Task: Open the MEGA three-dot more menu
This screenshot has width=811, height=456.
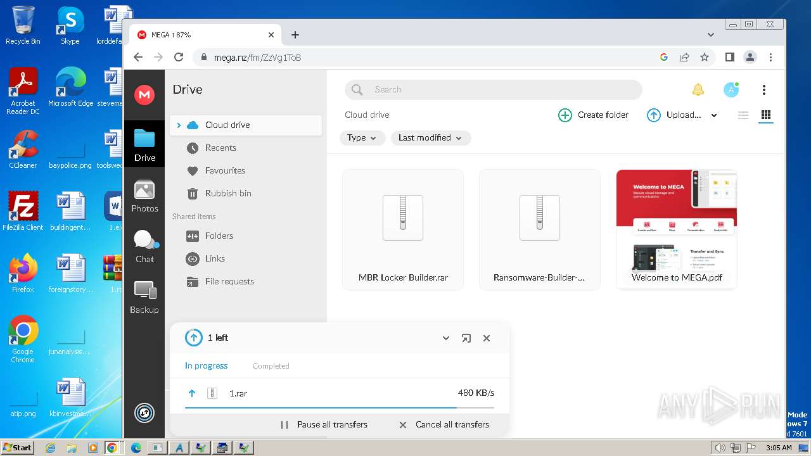Action: tap(764, 89)
